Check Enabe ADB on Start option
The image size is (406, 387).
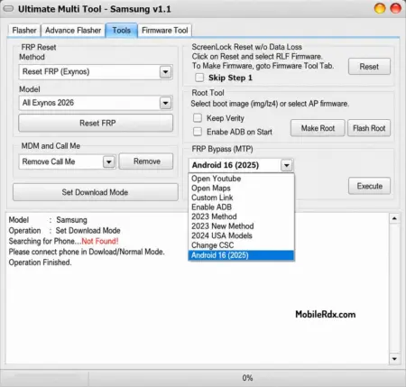pyautogui.click(x=198, y=132)
